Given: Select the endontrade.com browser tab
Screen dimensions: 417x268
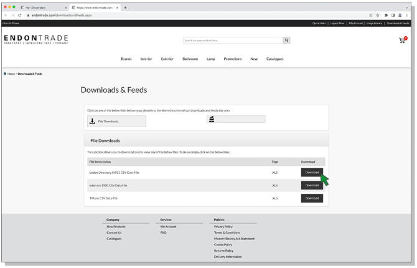Looking at the screenshot, I should coord(95,7).
